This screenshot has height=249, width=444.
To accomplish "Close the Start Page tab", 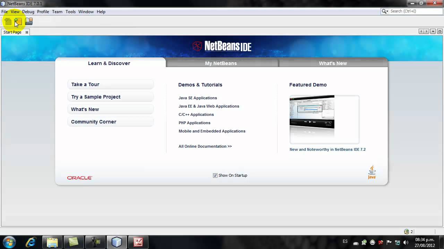I will point(27,32).
